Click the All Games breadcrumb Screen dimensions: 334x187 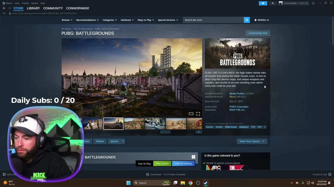tap(66, 29)
